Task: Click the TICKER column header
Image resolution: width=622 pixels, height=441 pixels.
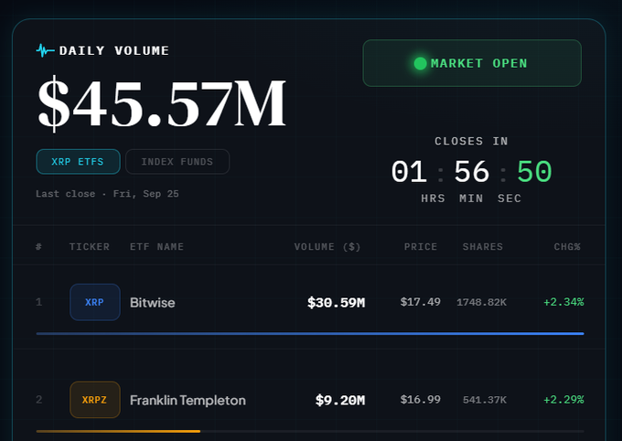Action: [x=90, y=247]
